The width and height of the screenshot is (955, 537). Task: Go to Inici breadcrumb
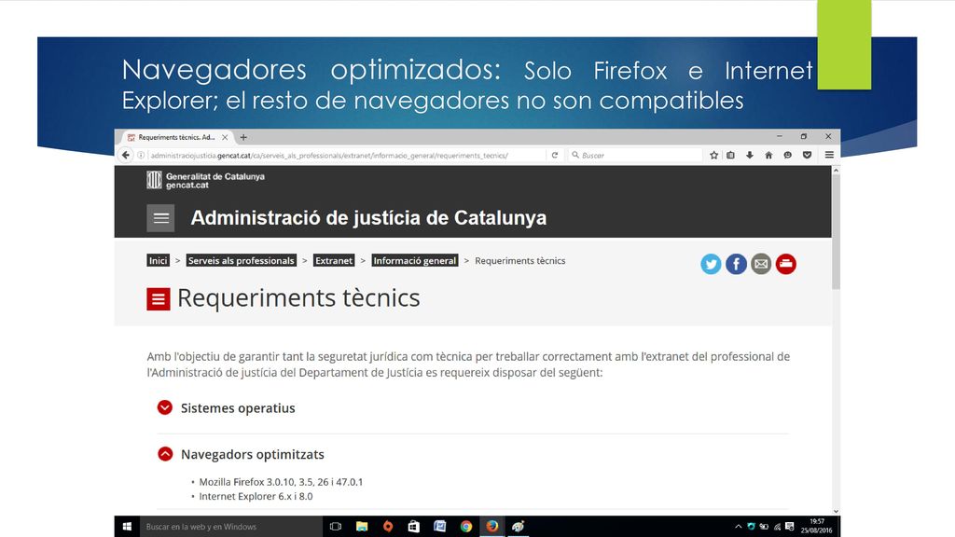coord(159,261)
